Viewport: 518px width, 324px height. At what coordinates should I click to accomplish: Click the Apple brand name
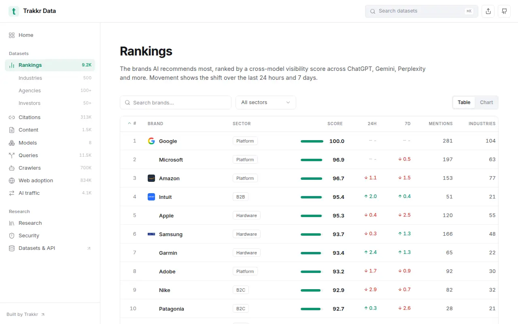click(166, 216)
